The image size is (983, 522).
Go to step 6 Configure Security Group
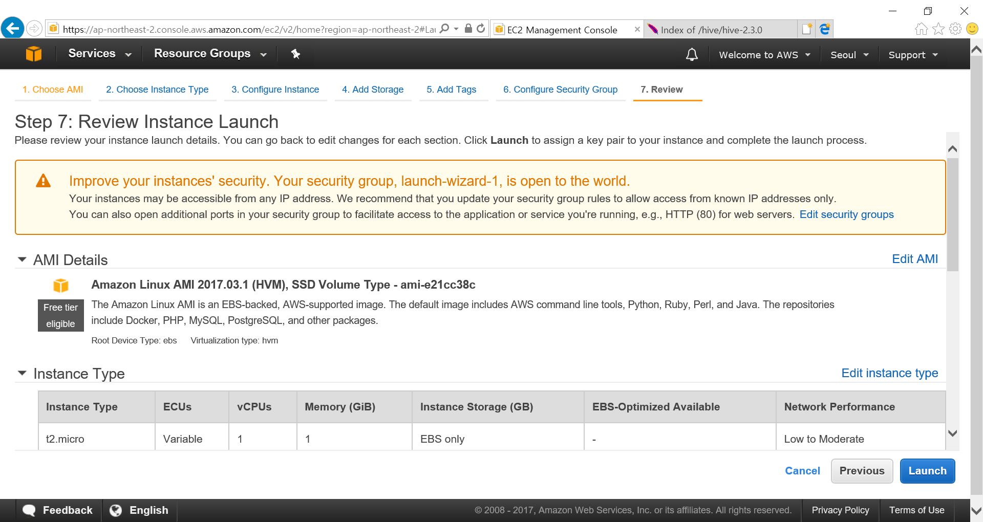[560, 90]
